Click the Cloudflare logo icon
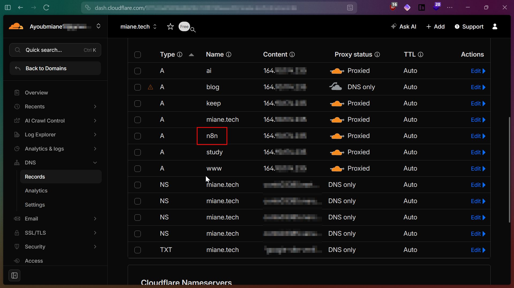 point(16,26)
